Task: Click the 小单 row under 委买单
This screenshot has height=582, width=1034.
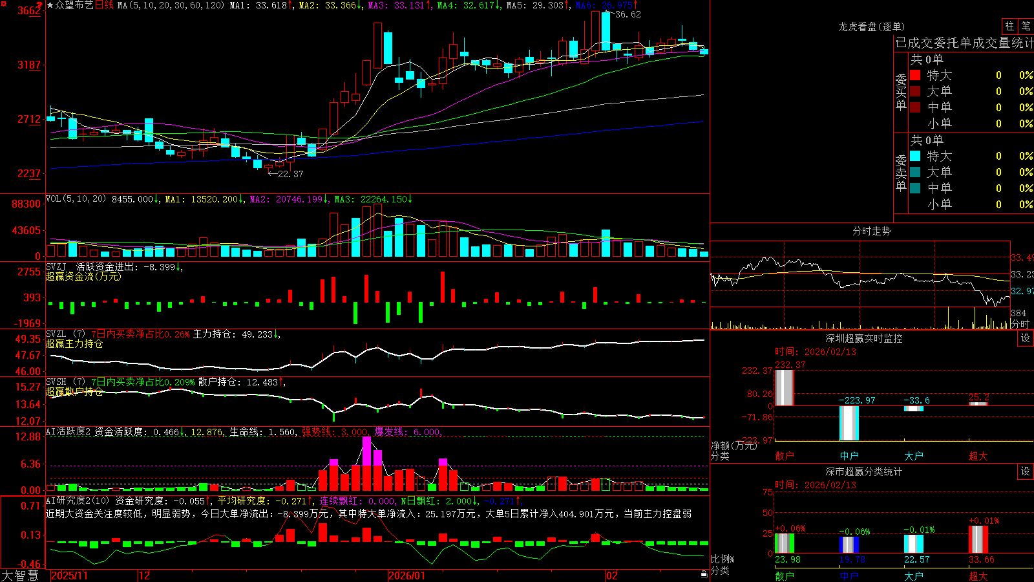Action: pos(972,124)
